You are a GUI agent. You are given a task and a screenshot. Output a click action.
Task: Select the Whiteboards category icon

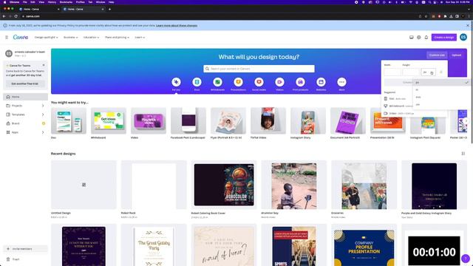click(x=217, y=82)
